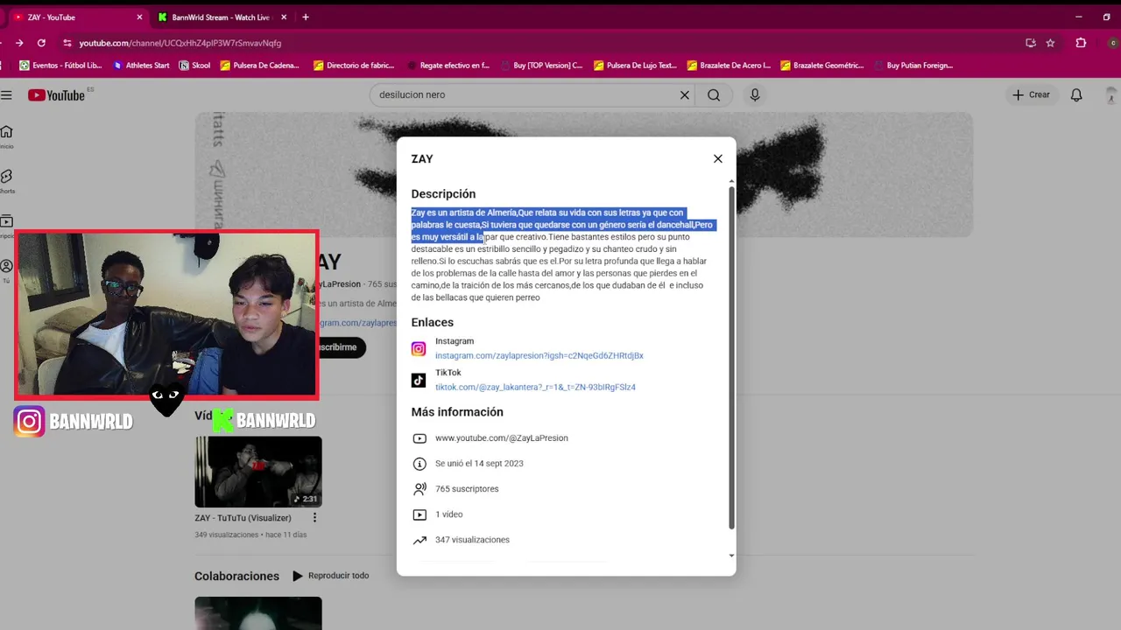Viewport: 1121px width, 630px height.
Task: Click the '1 vídeo' entry
Action: pos(449,514)
